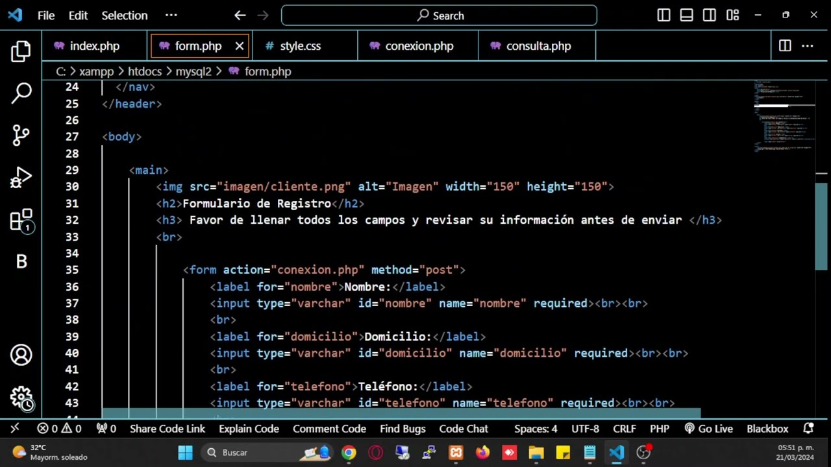Click line number 35 in gutter
The height and width of the screenshot is (467, 831).
(72, 270)
